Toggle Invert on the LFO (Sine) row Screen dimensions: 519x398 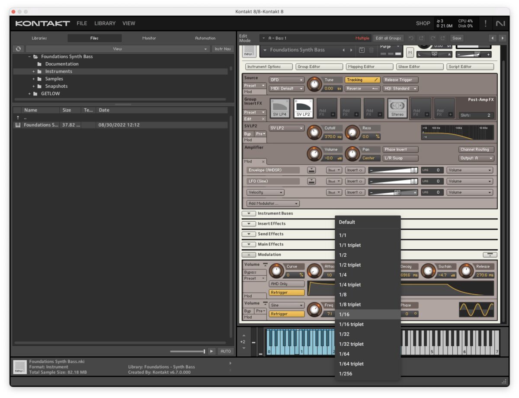click(x=355, y=181)
